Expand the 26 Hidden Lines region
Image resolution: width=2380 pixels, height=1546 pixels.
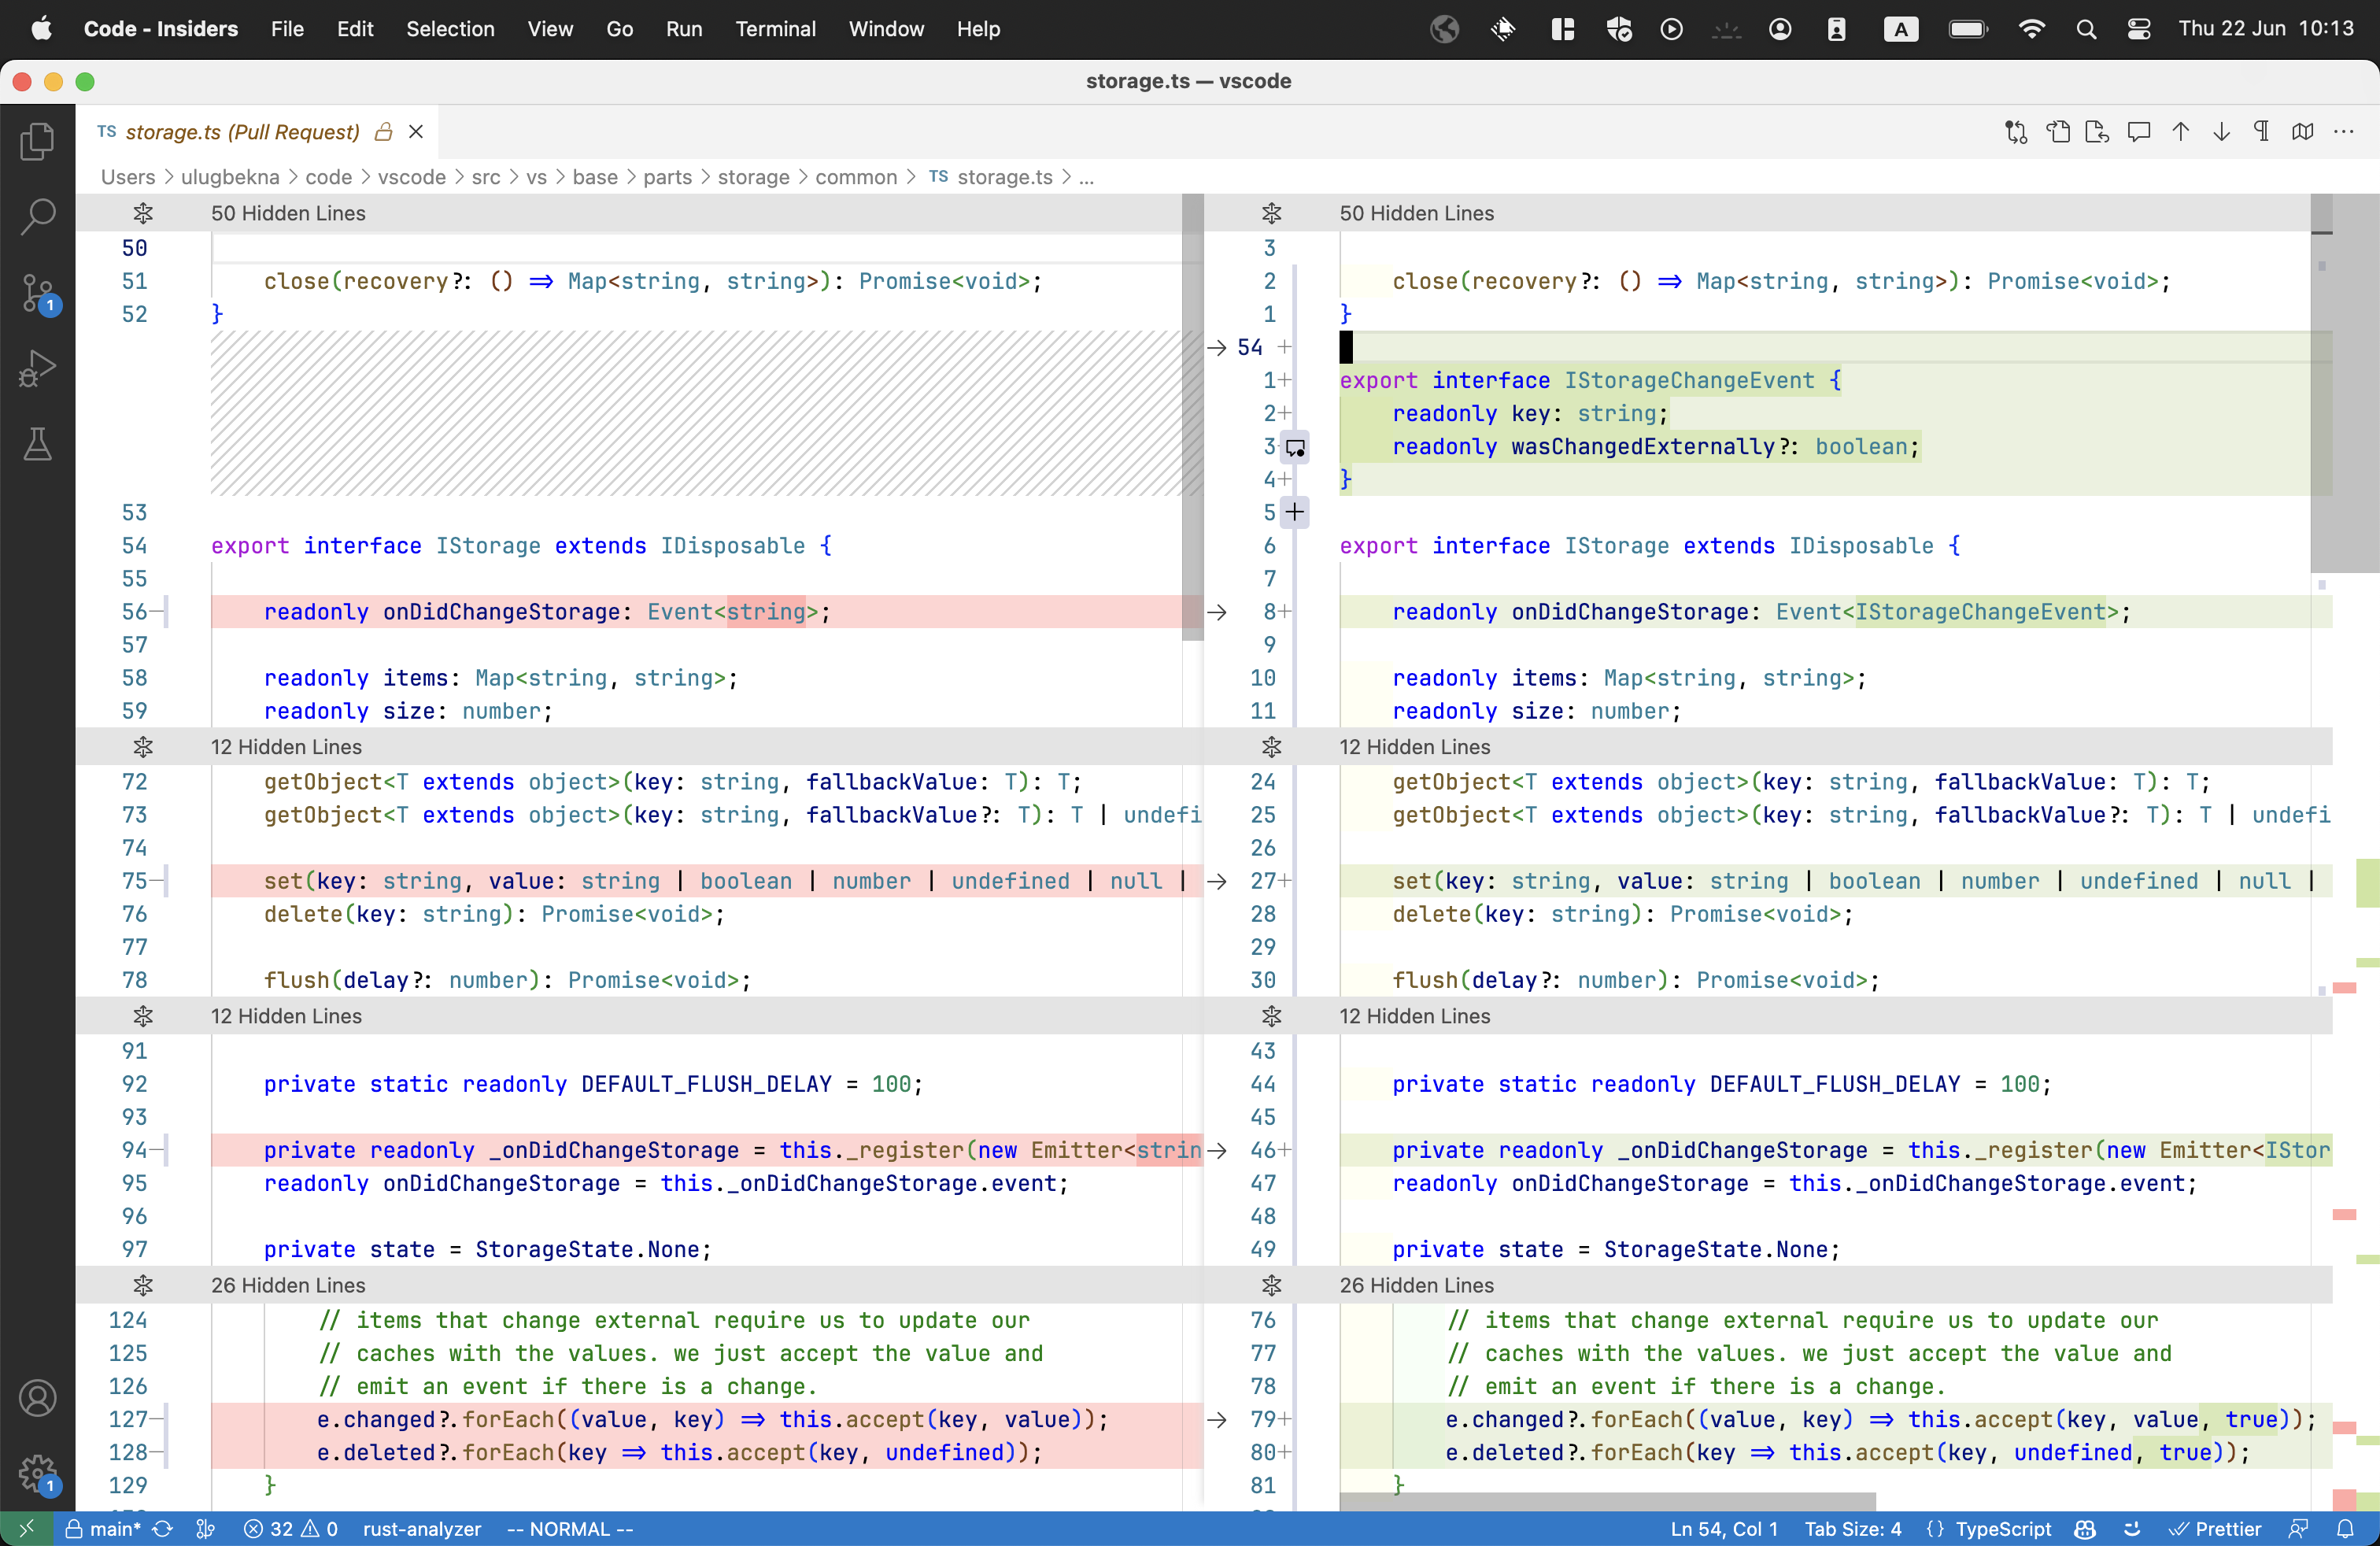tap(144, 1285)
